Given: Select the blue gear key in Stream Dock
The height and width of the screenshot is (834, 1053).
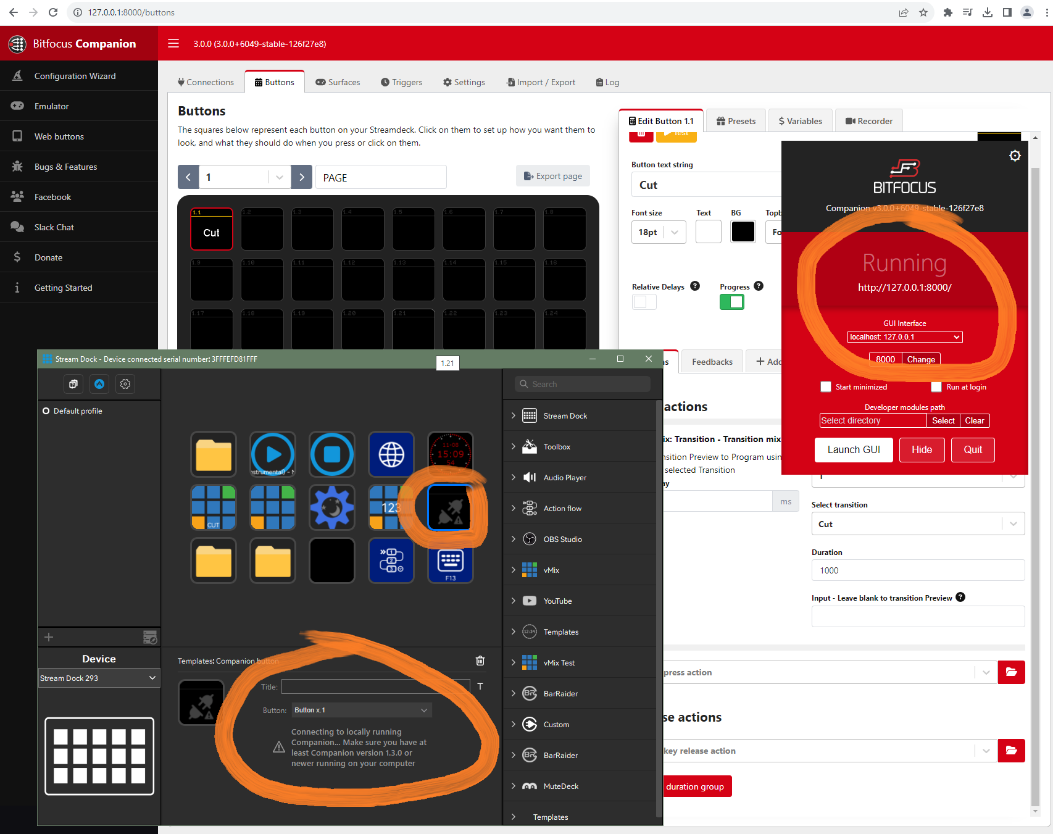Looking at the screenshot, I should [332, 507].
